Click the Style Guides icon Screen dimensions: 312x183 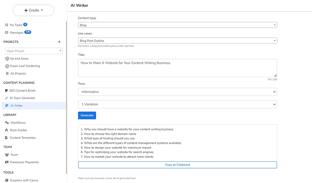7,130
